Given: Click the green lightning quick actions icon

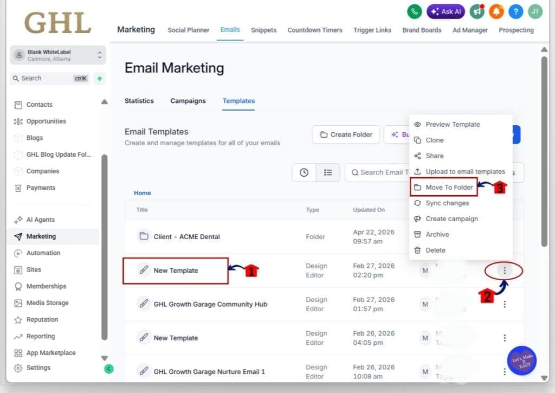Looking at the screenshot, I should tap(99, 79).
